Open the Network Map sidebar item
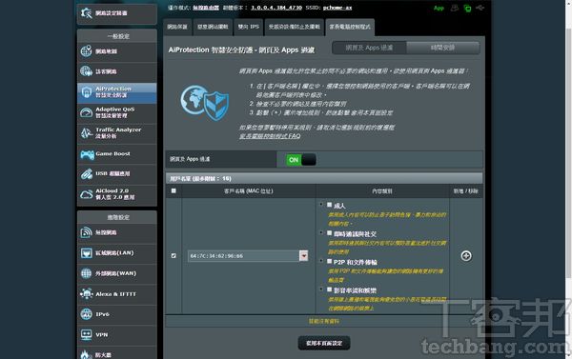The width and height of the screenshot is (572, 359). click(116, 51)
